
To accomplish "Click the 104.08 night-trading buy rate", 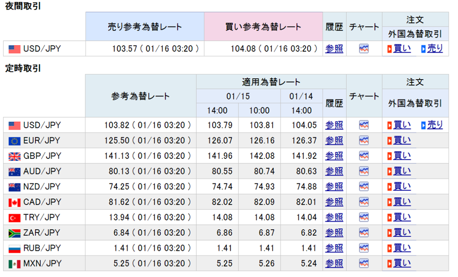I will coord(243,48).
